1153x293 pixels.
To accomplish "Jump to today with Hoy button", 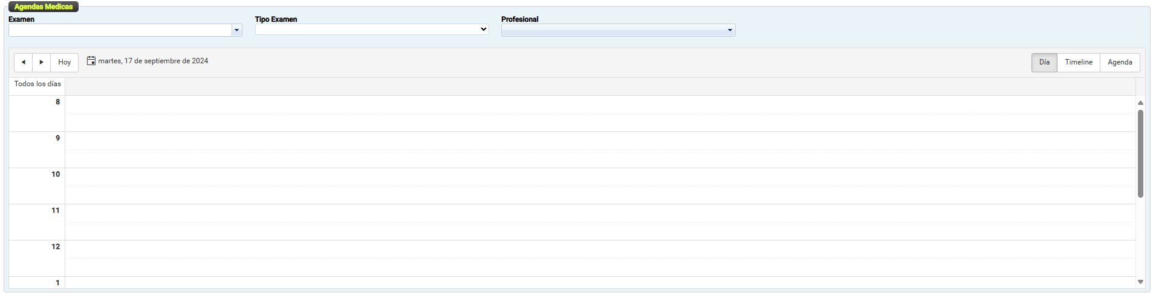I will coord(65,62).
